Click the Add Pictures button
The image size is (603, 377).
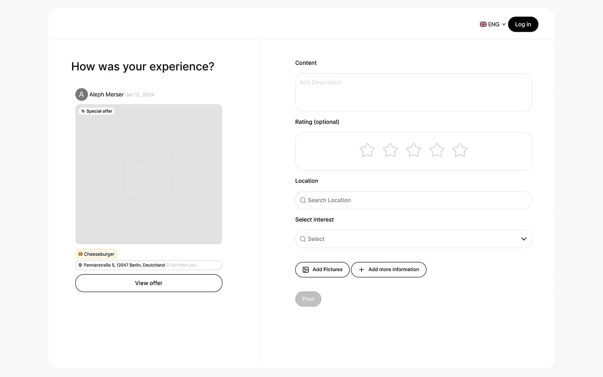tap(322, 269)
